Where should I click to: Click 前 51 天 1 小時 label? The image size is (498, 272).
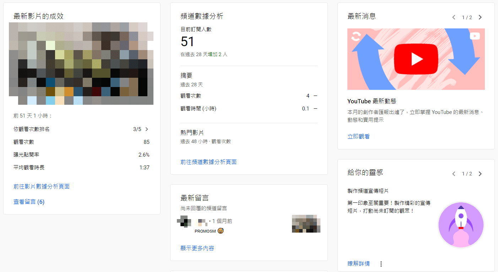pos(33,116)
